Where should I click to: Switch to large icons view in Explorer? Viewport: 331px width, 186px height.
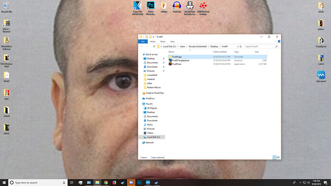click(278, 157)
